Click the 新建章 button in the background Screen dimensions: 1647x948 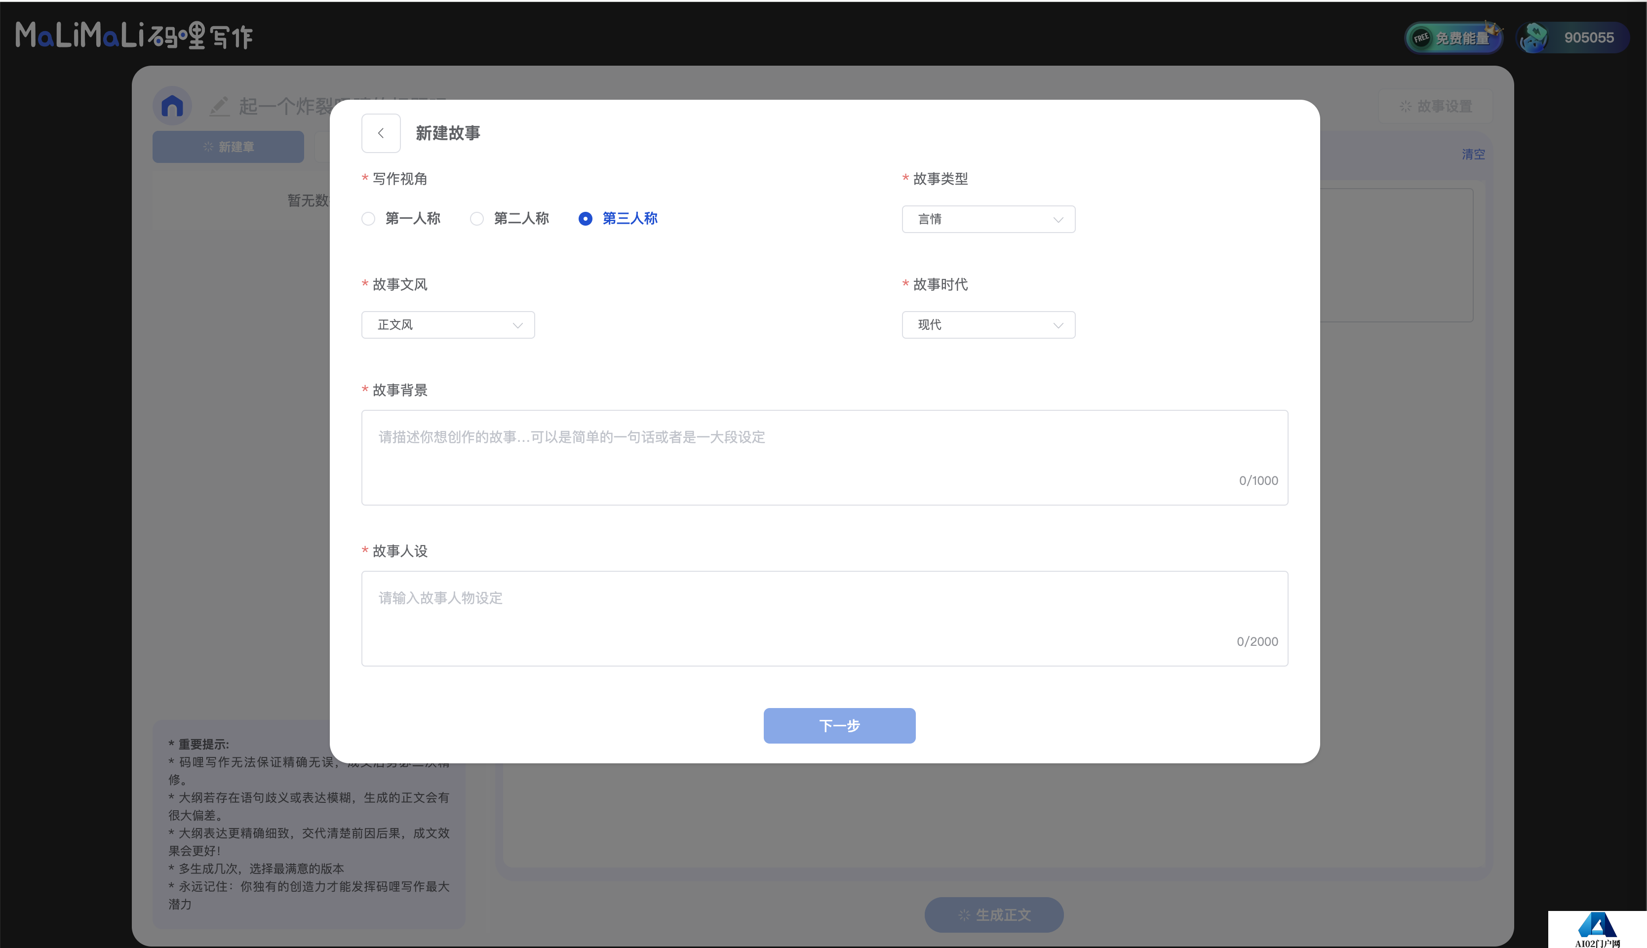click(x=228, y=147)
